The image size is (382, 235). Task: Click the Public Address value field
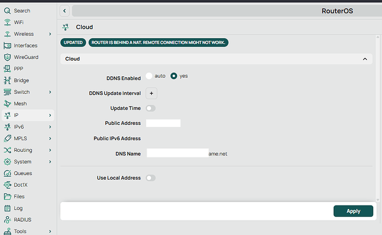pyautogui.click(x=163, y=123)
